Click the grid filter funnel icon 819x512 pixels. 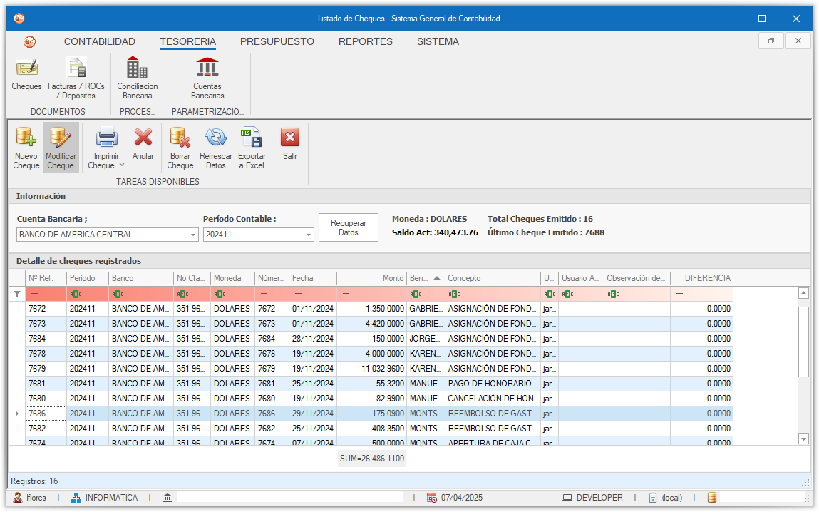click(x=17, y=294)
